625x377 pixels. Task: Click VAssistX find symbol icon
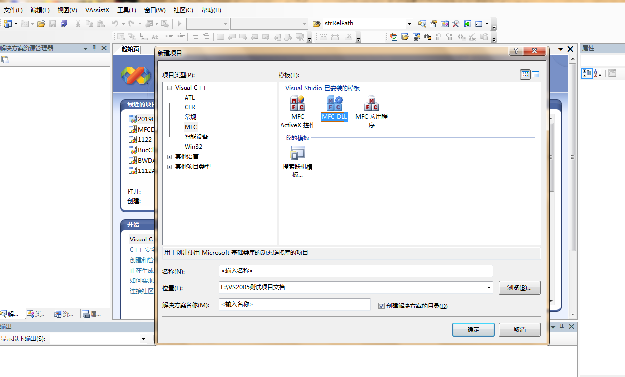pos(416,37)
